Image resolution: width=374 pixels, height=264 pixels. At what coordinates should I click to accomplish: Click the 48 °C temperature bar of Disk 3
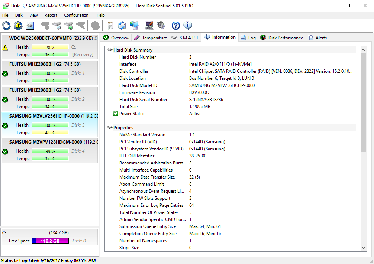pyautogui.click(x=50, y=133)
